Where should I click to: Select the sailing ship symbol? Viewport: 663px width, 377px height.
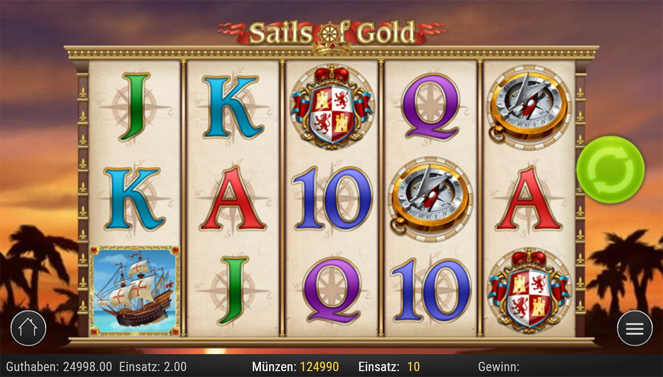click(134, 291)
